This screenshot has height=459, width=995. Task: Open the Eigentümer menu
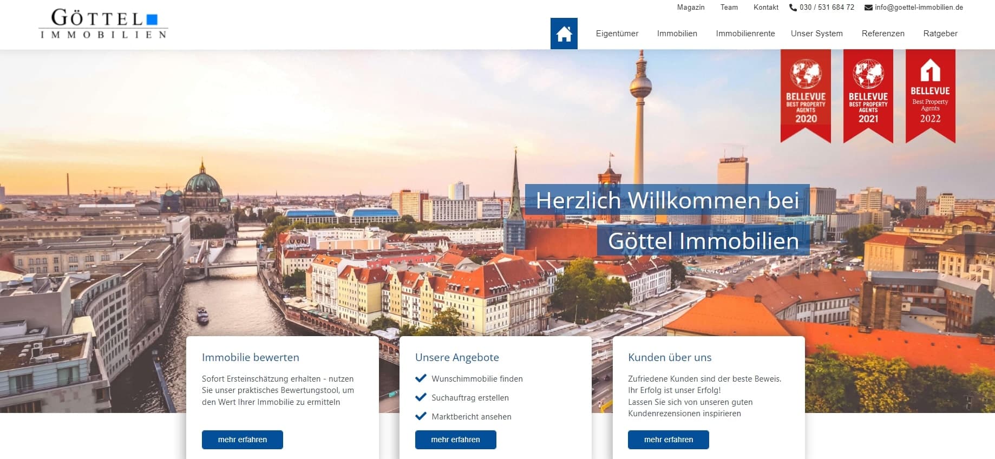click(x=617, y=34)
